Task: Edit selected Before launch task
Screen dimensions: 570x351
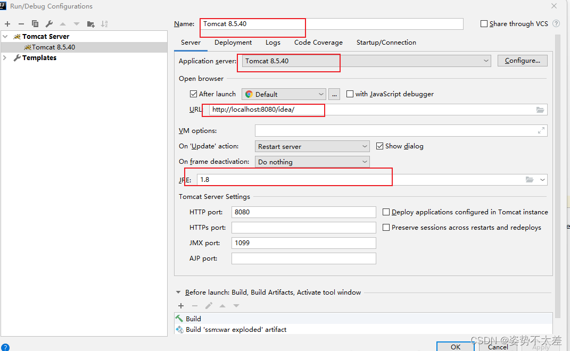Action: point(209,306)
